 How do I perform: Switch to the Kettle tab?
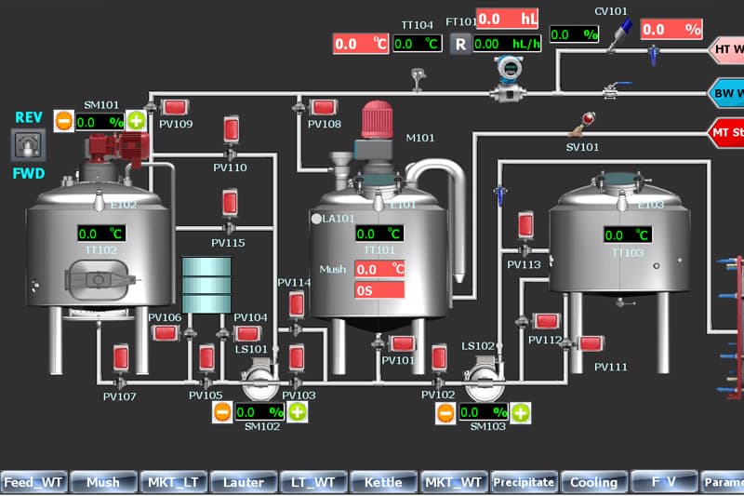[x=383, y=482]
